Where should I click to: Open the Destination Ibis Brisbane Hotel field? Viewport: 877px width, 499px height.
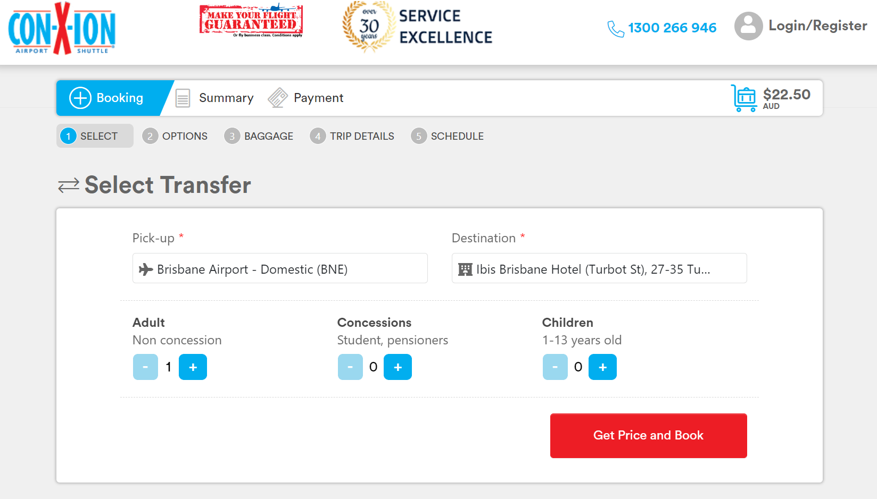(599, 268)
